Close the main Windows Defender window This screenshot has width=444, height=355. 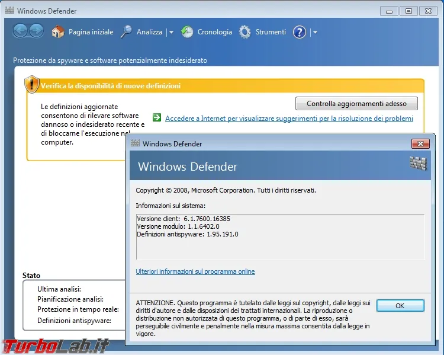(x=428, y=11)
